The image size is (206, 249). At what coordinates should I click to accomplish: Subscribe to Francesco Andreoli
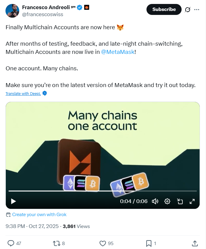click(164, 9)
